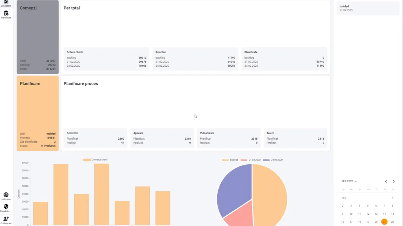This screenshot has width=403, height=226.
Task: Select date 14 in the calendar
Action: coord(384,214)
